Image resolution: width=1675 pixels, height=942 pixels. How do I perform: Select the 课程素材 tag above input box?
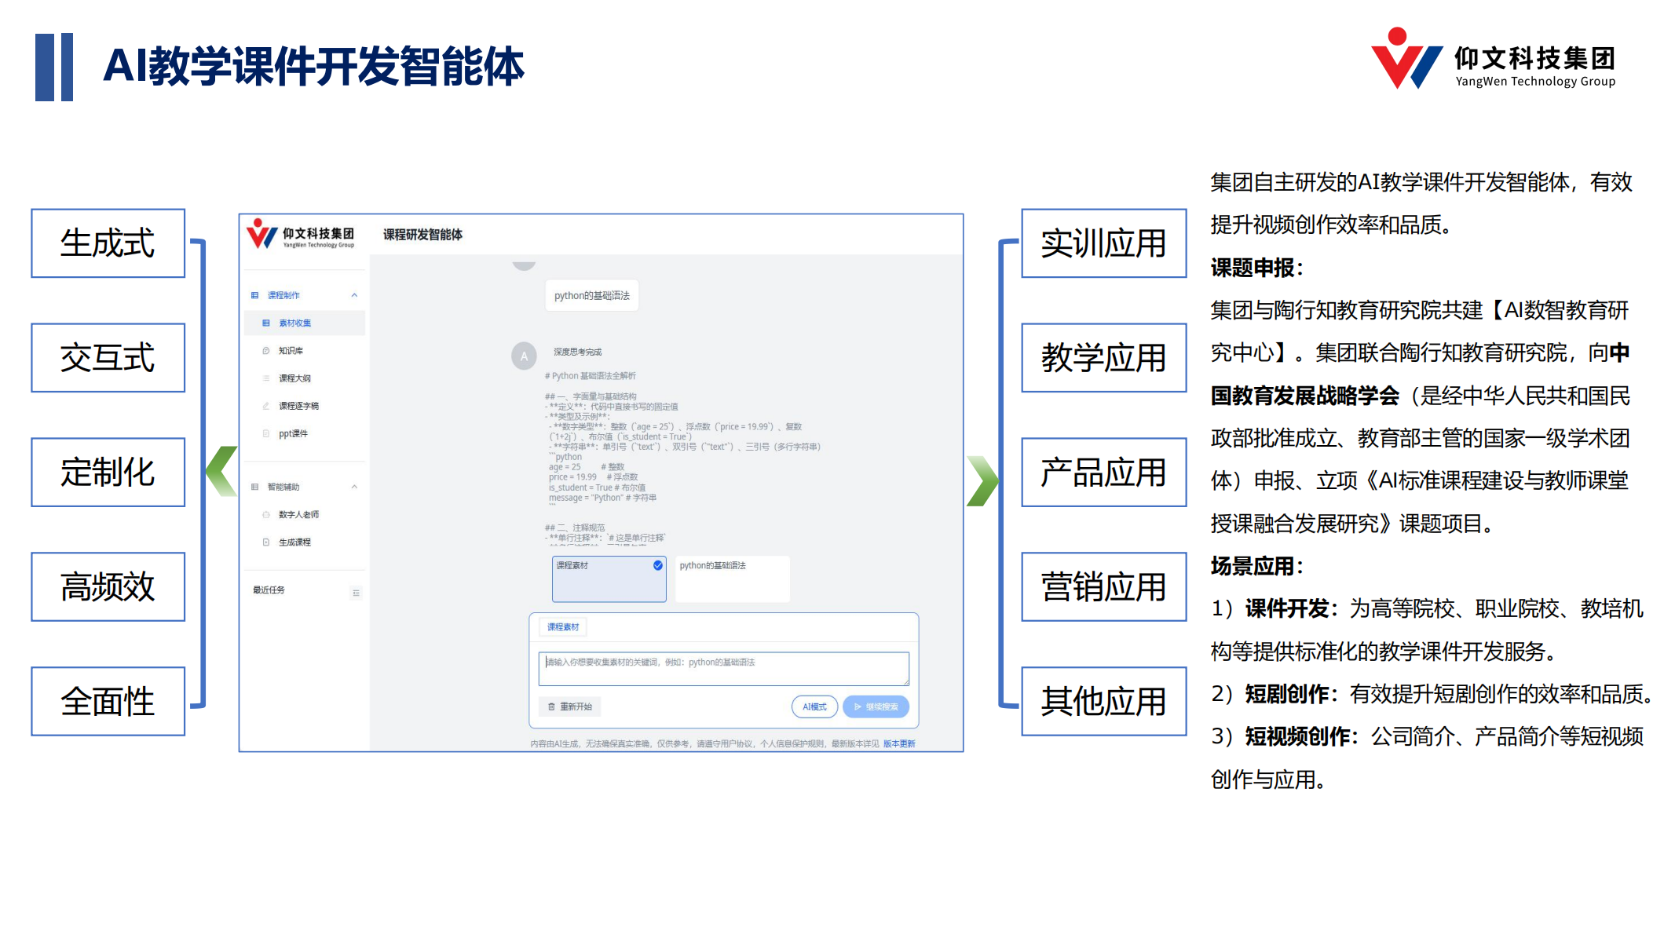coord(562,627)
